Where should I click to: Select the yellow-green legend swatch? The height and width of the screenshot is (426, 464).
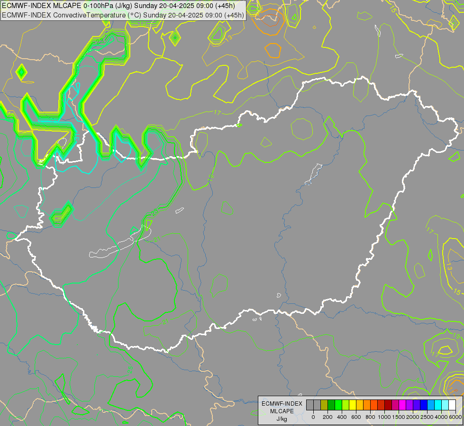[x=346, y=405]
